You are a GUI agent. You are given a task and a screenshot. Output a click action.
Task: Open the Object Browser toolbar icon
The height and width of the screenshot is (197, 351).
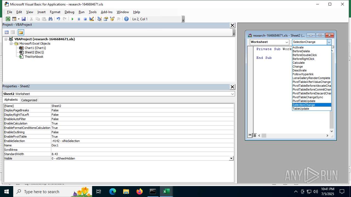point(112,19)
